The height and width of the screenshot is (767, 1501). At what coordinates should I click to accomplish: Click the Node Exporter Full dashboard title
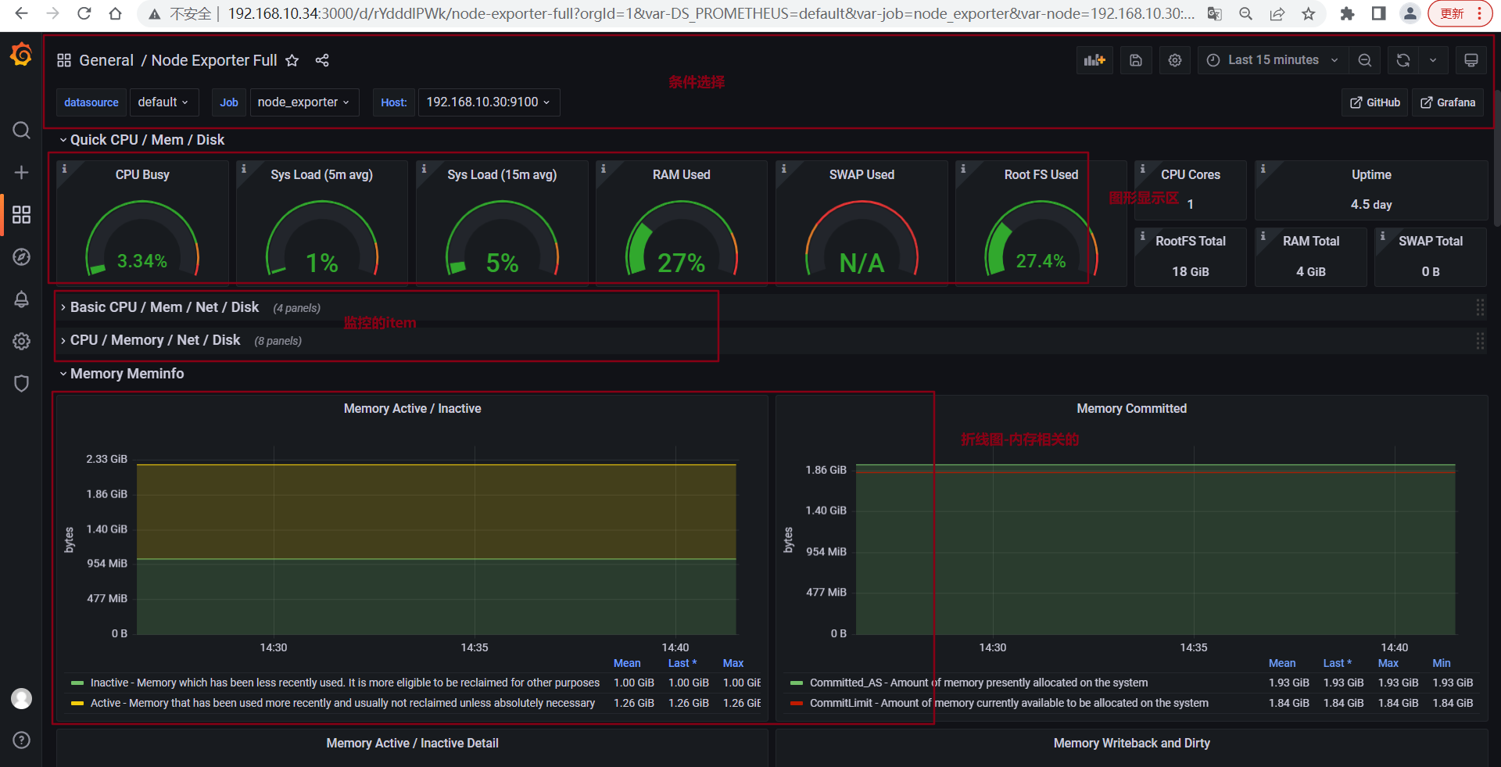tap(214, 60)
